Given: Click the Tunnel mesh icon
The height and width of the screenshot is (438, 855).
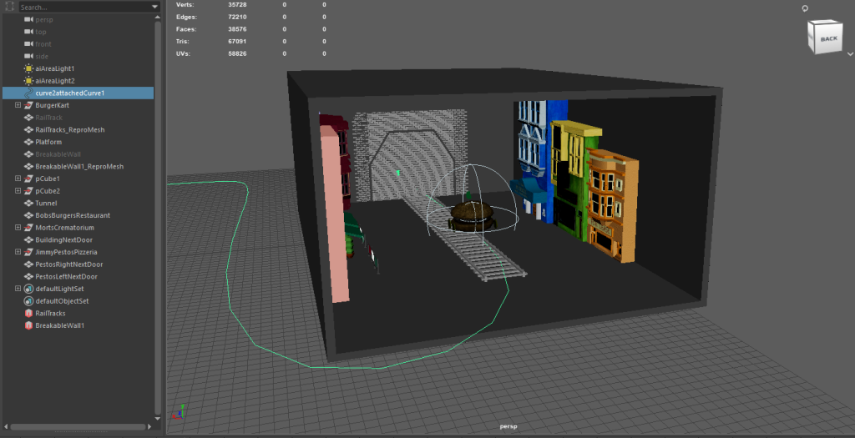Looking at the screenshot, I should point(28,203).
